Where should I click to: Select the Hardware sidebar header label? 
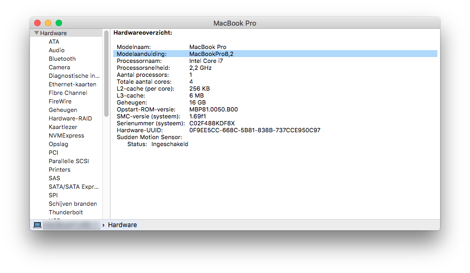[x=53, y=33]
